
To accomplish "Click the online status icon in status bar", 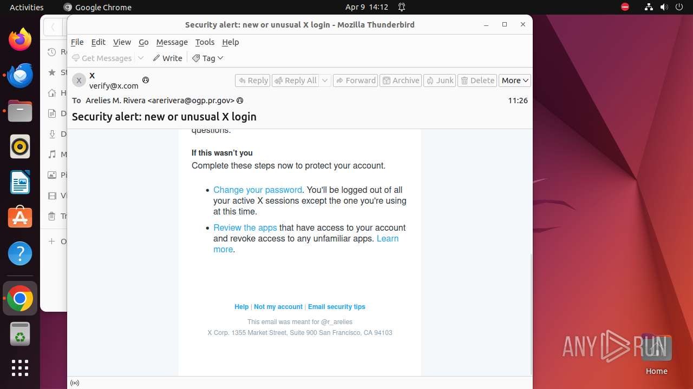I will [75, 383].
